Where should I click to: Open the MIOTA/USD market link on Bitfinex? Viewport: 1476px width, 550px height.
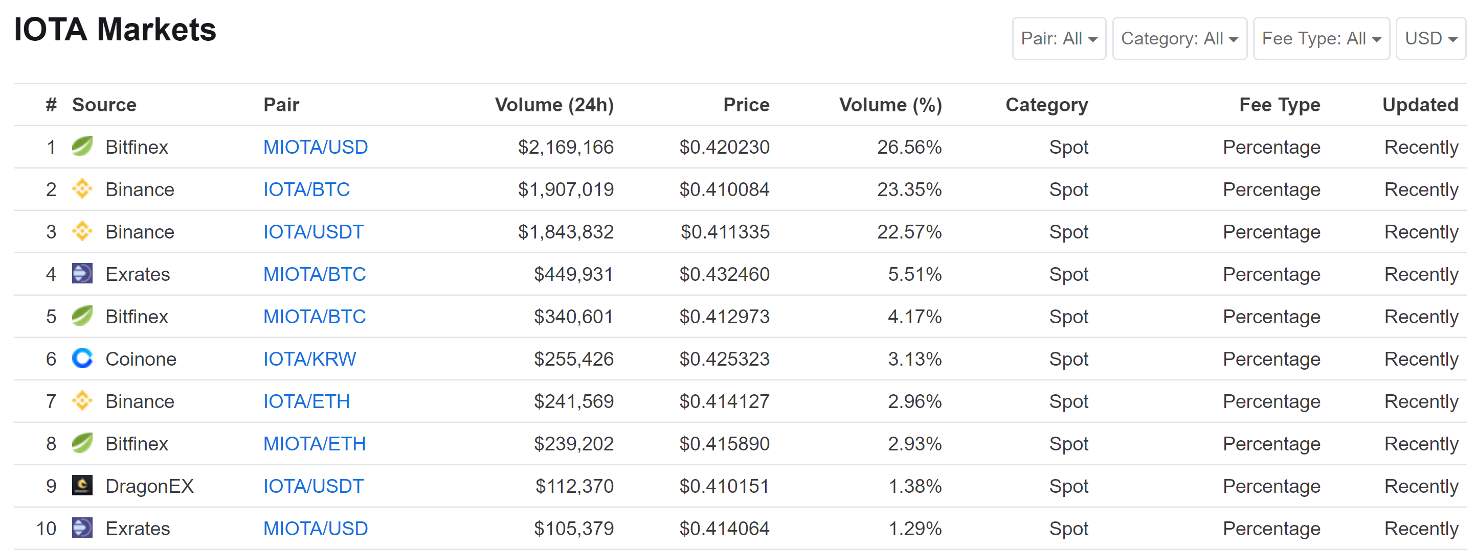pyautogui.click(x=315, y=147)
